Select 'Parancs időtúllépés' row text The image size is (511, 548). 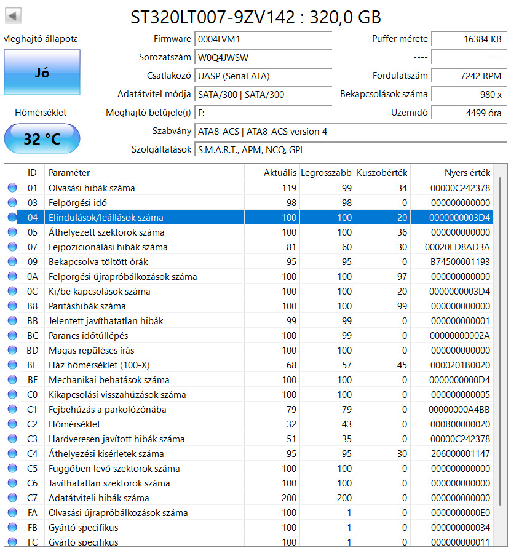click(x=88, y=336)
